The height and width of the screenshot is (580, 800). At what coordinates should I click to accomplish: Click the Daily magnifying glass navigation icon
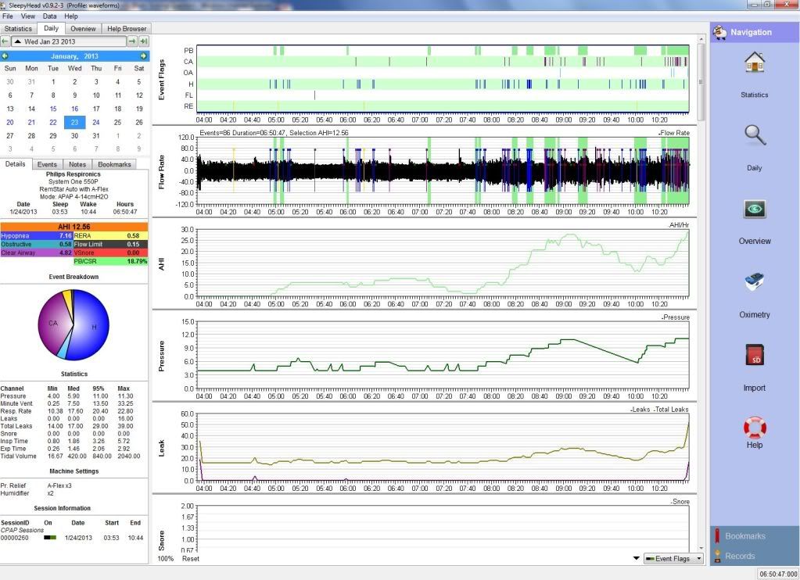coord(754,137)
